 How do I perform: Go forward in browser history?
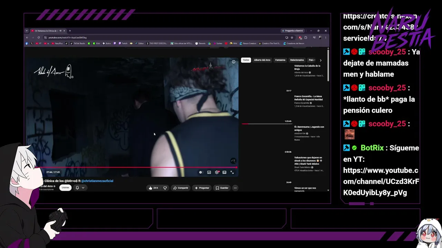[x=33, y=38]
